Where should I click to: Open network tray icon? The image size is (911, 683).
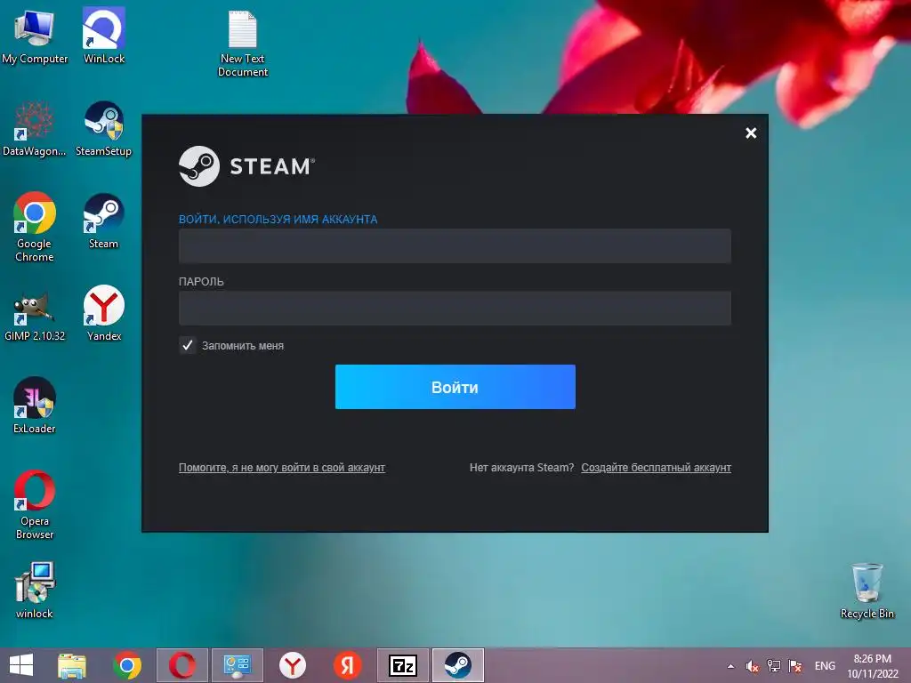point(773,666)
